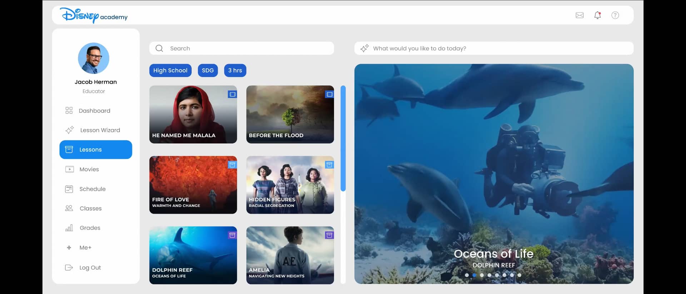Viewport: 686px width, 294px height.
Task: Click the help question mark icon
Action: [x=615, y=15]
